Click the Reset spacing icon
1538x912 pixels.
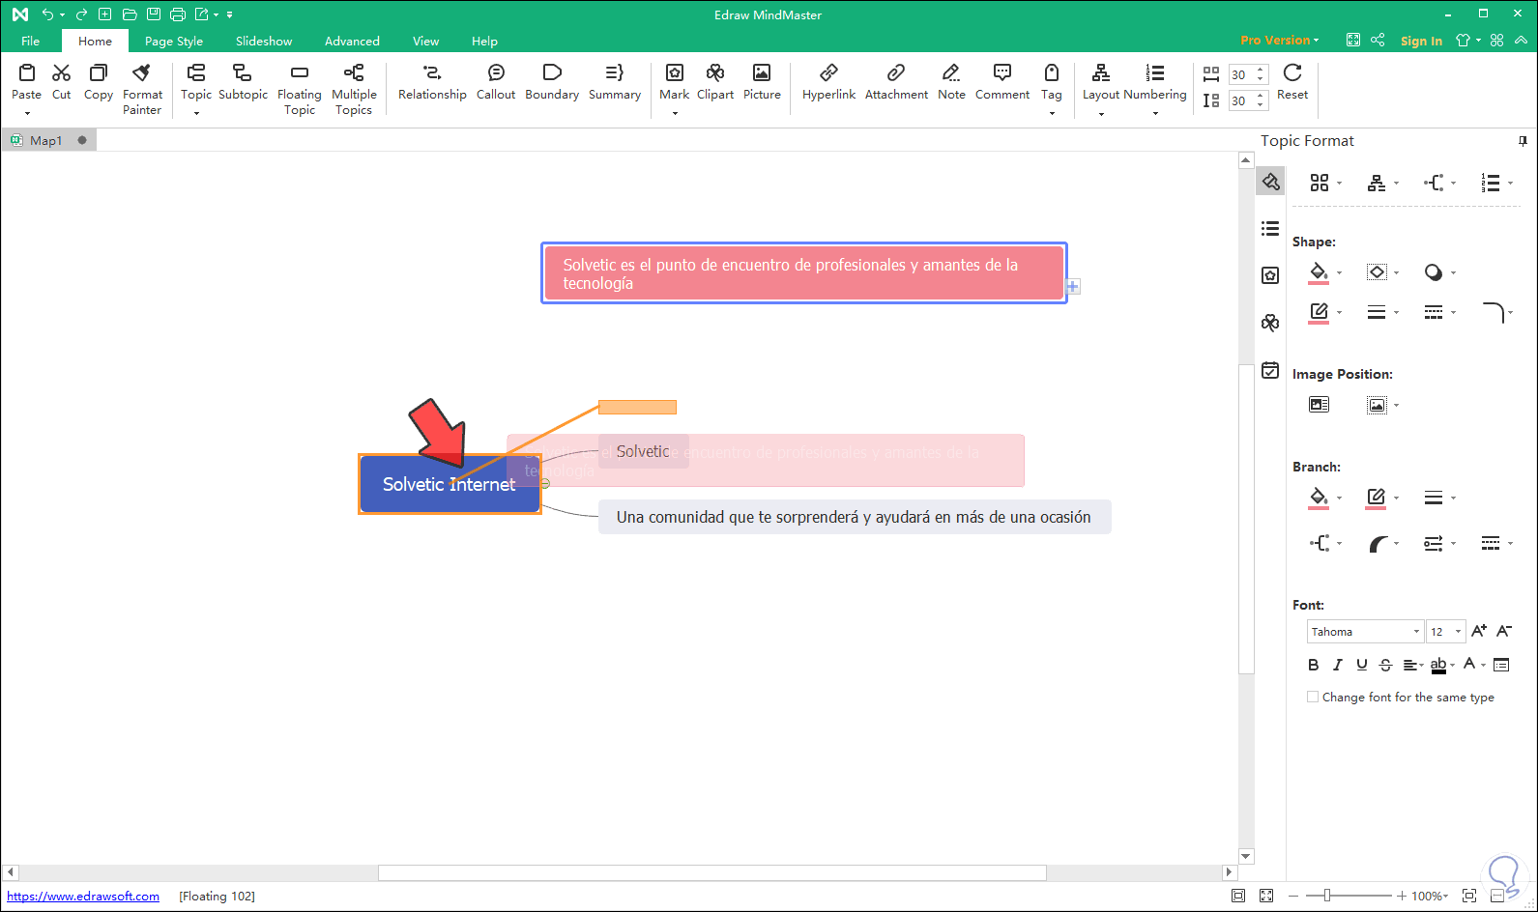point(1292,73)
